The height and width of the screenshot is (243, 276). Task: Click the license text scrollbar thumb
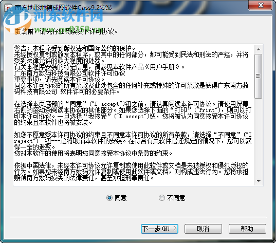(x=258, y=76)
